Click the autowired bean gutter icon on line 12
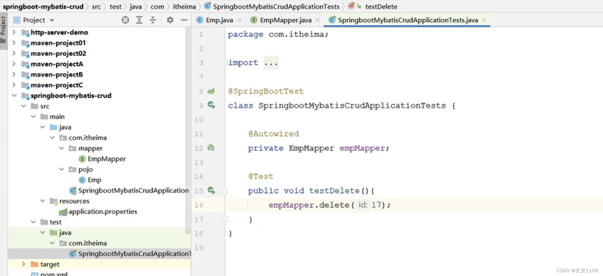This screenshot has height=276, width=603. click(x=211, y=148)
